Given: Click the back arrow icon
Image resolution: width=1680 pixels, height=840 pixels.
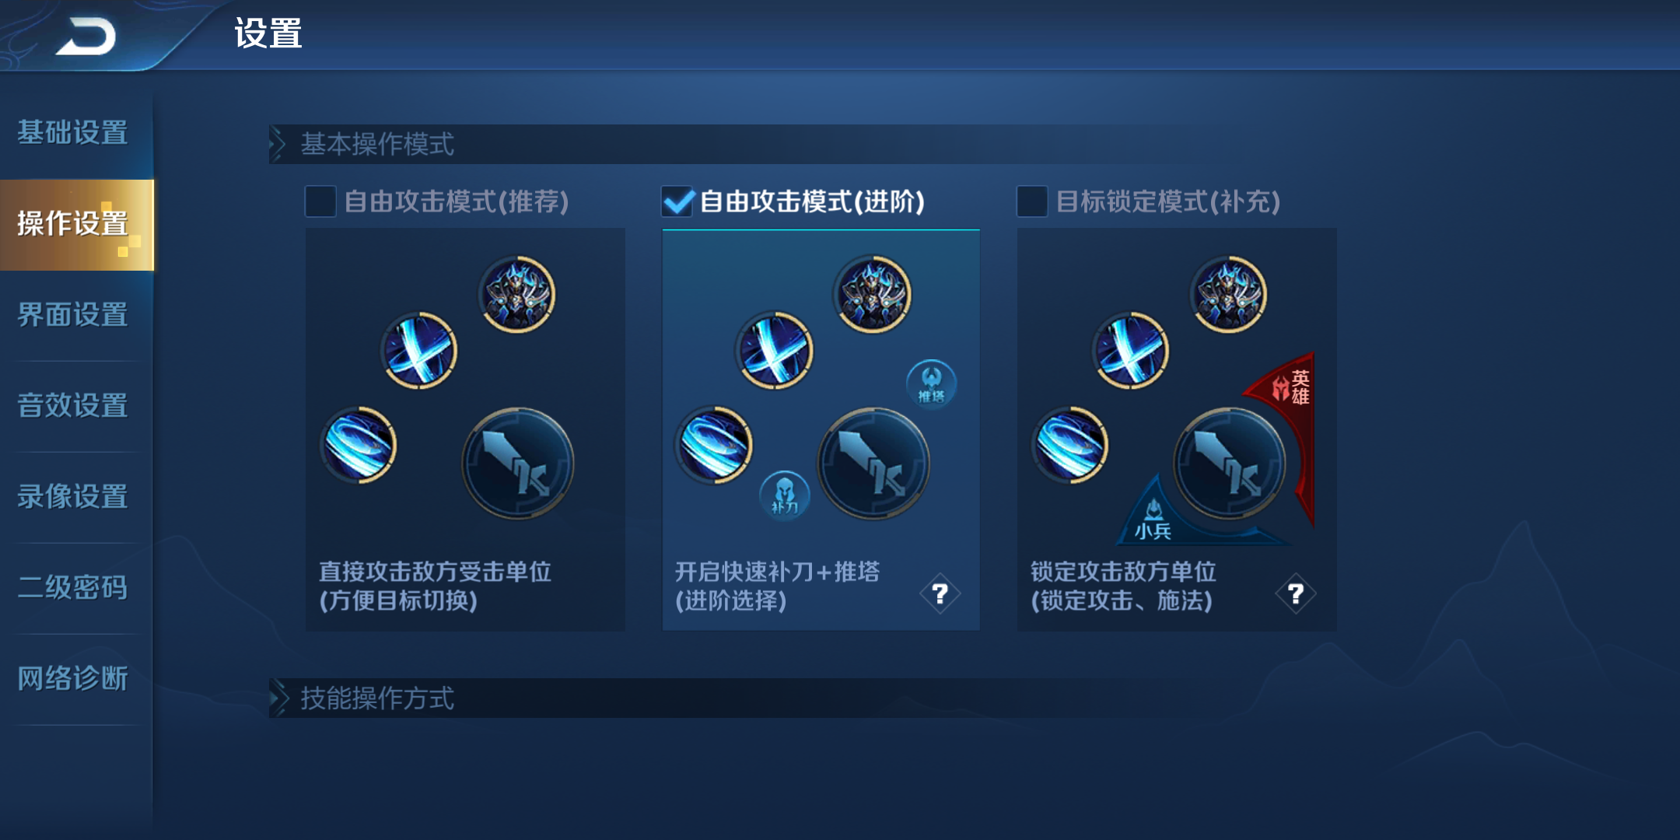Looking at the screenshot, I should click(x=87, y=37).
